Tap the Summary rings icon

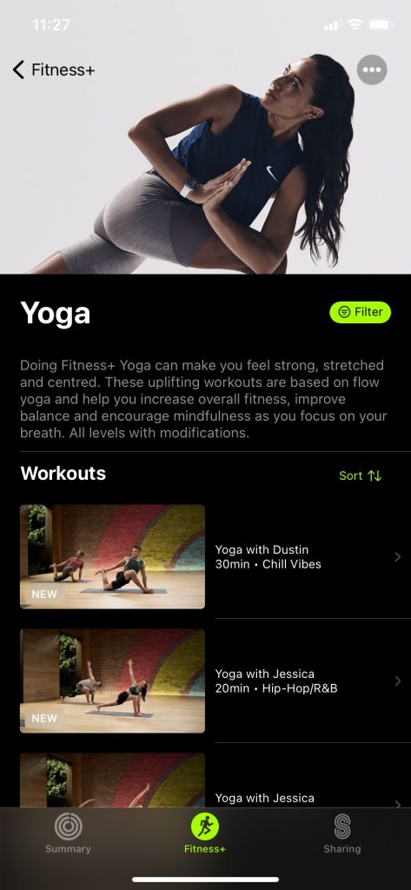click(x=68, y=827)
